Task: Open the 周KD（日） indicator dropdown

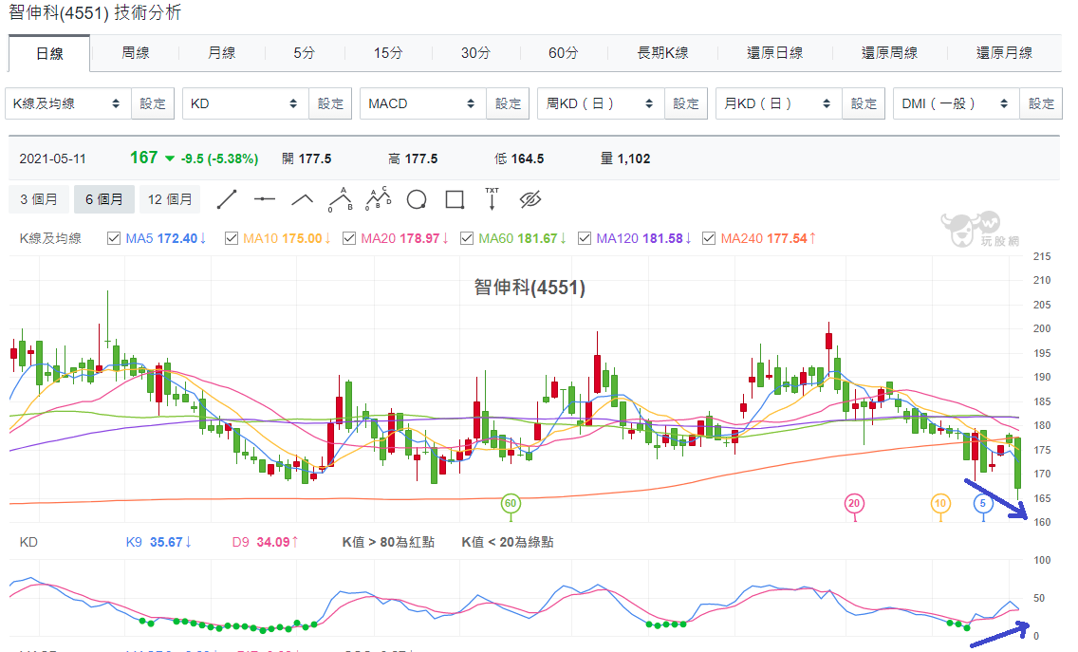Action: [x=601, y=103]
